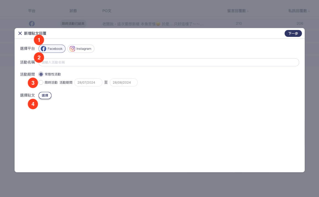Sort by 留言回覆數 using its arrow
This screenshot has height=197, width=319.
248,11
